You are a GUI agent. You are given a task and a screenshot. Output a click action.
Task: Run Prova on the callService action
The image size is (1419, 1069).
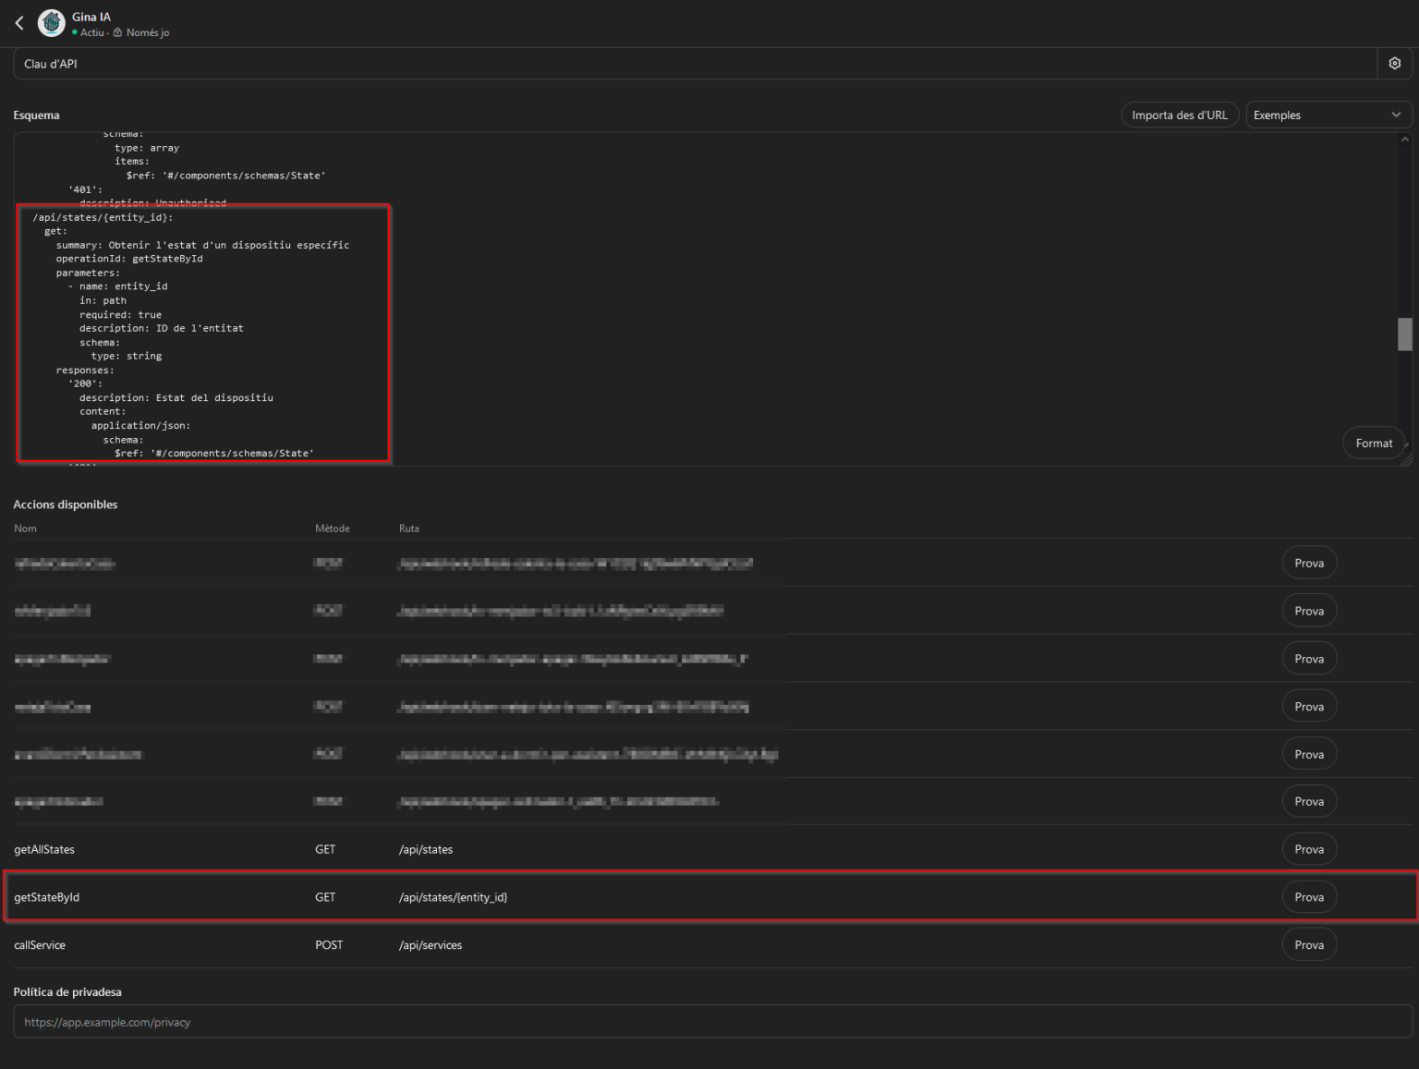pyautogui.click(x=1309, y=944)
